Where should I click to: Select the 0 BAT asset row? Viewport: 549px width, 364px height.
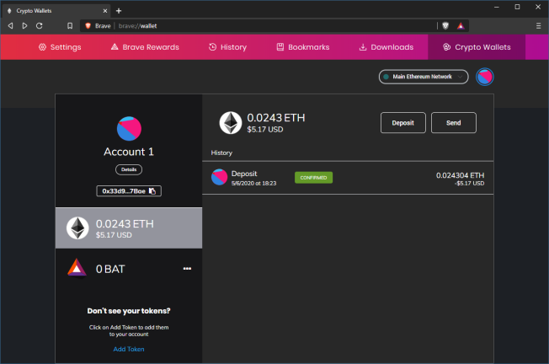coord(129,269)
